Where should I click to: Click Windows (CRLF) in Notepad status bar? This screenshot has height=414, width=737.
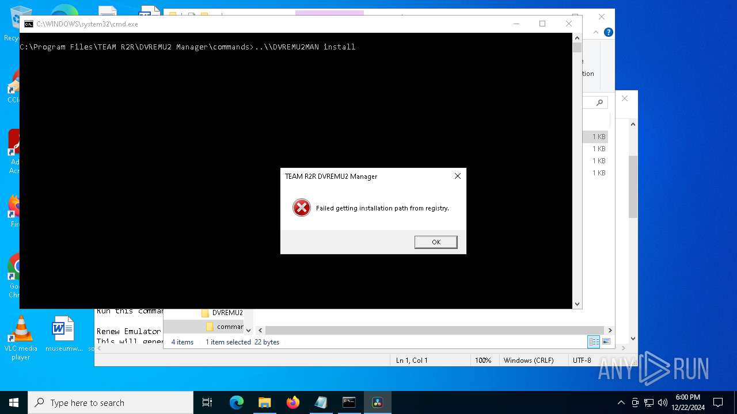point(529,361)
